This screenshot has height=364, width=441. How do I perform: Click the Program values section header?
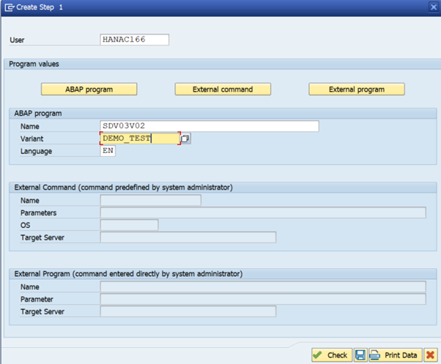pyautogui.click(x=34, y=64)
